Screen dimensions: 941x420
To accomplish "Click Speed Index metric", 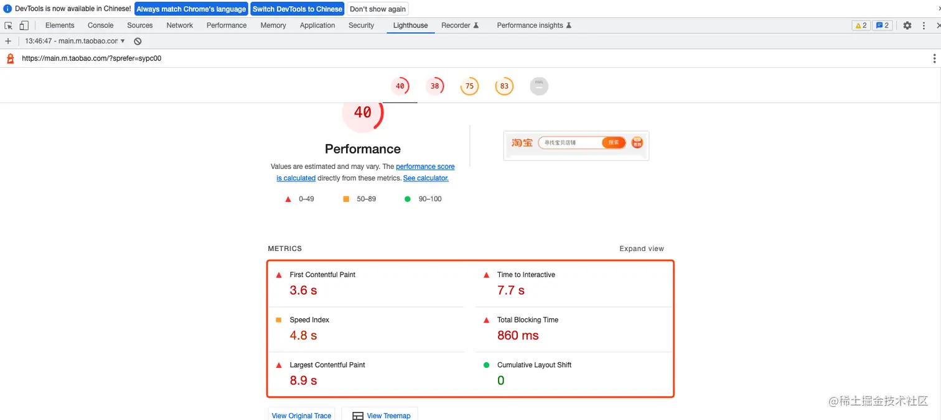I will tap(366, 329).
